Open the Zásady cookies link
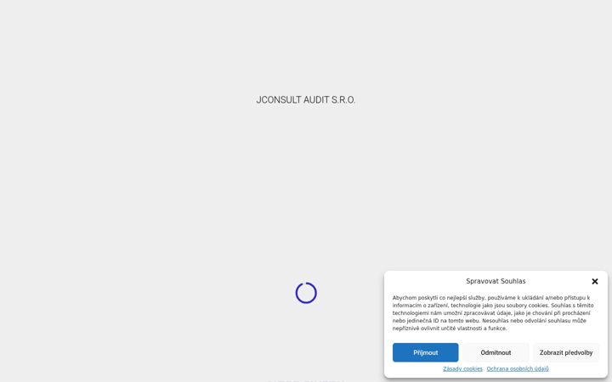612x382 pixels. (462, 368)
